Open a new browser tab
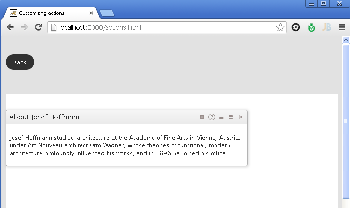This screenshot has width=350, height=208. tap(107, 13)
